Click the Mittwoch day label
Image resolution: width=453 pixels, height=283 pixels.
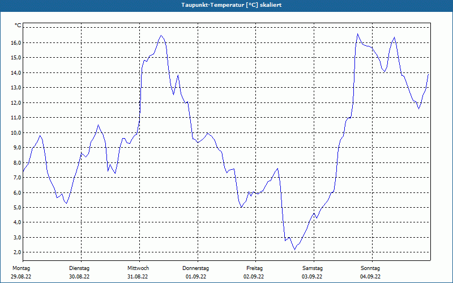pos(138,268)
